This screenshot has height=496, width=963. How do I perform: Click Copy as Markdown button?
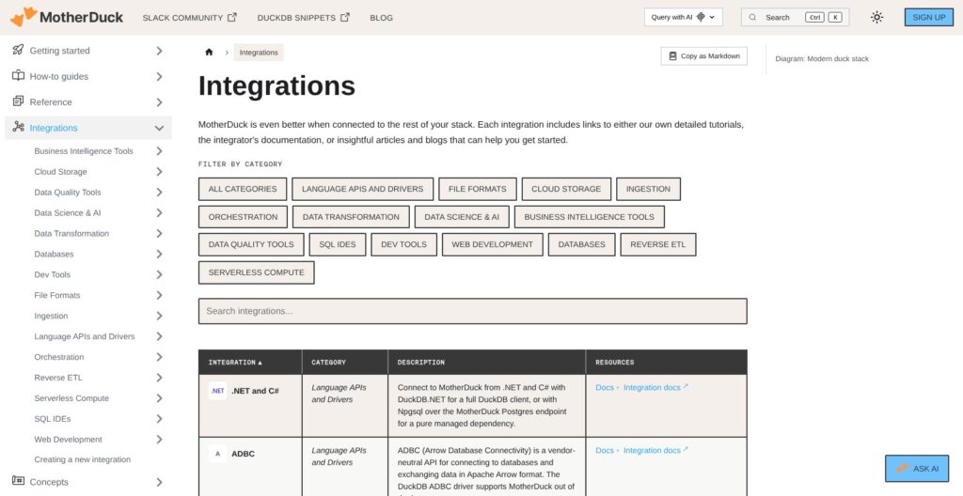click(x=703, y=55)
